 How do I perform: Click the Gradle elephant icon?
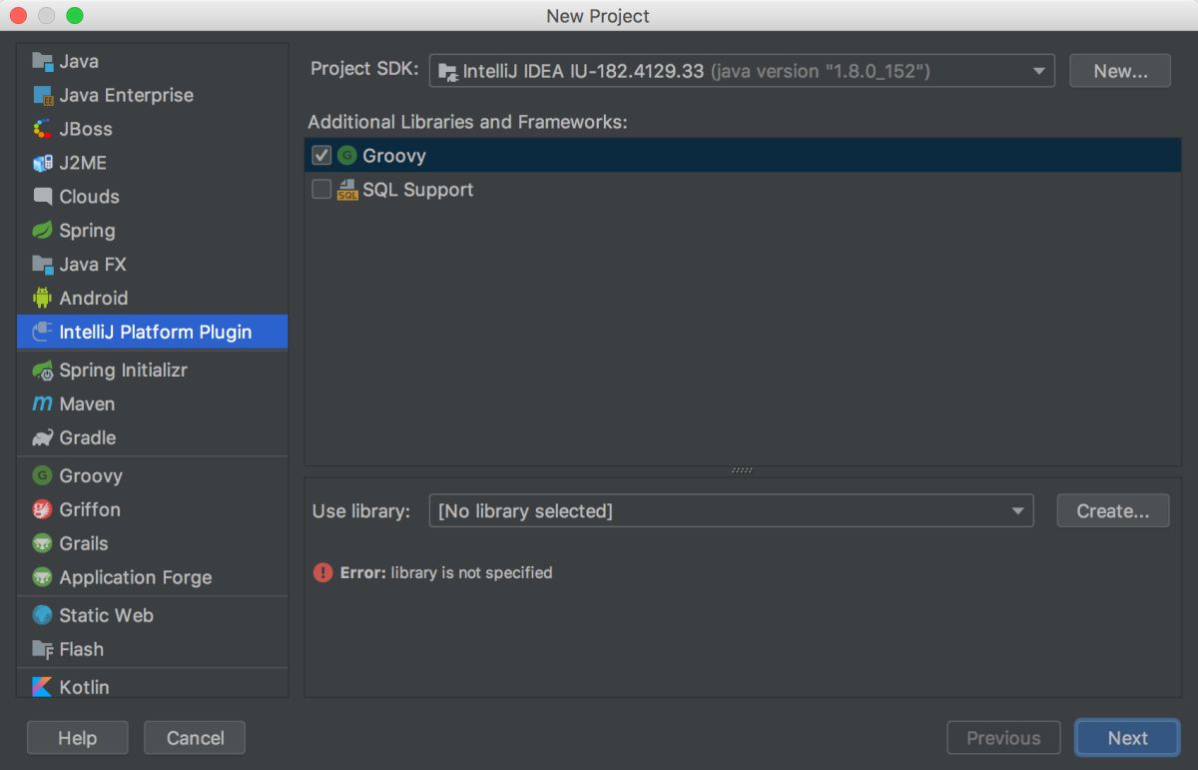tap(42, 437)
